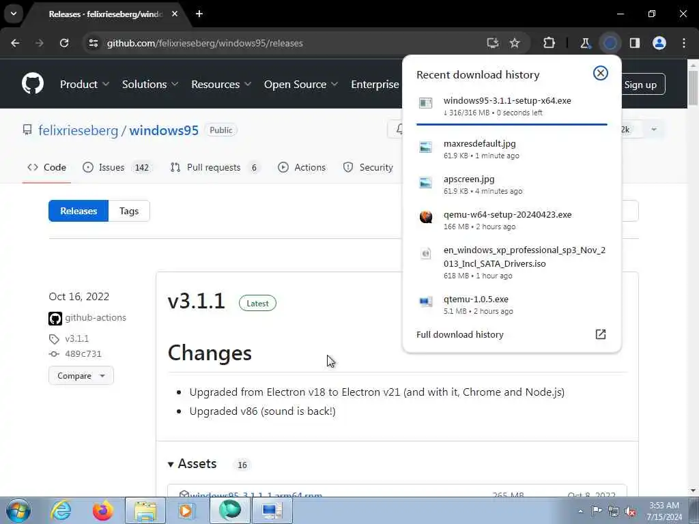
Task: Open the tab search dropdown arrow
Action: [14, 14]
